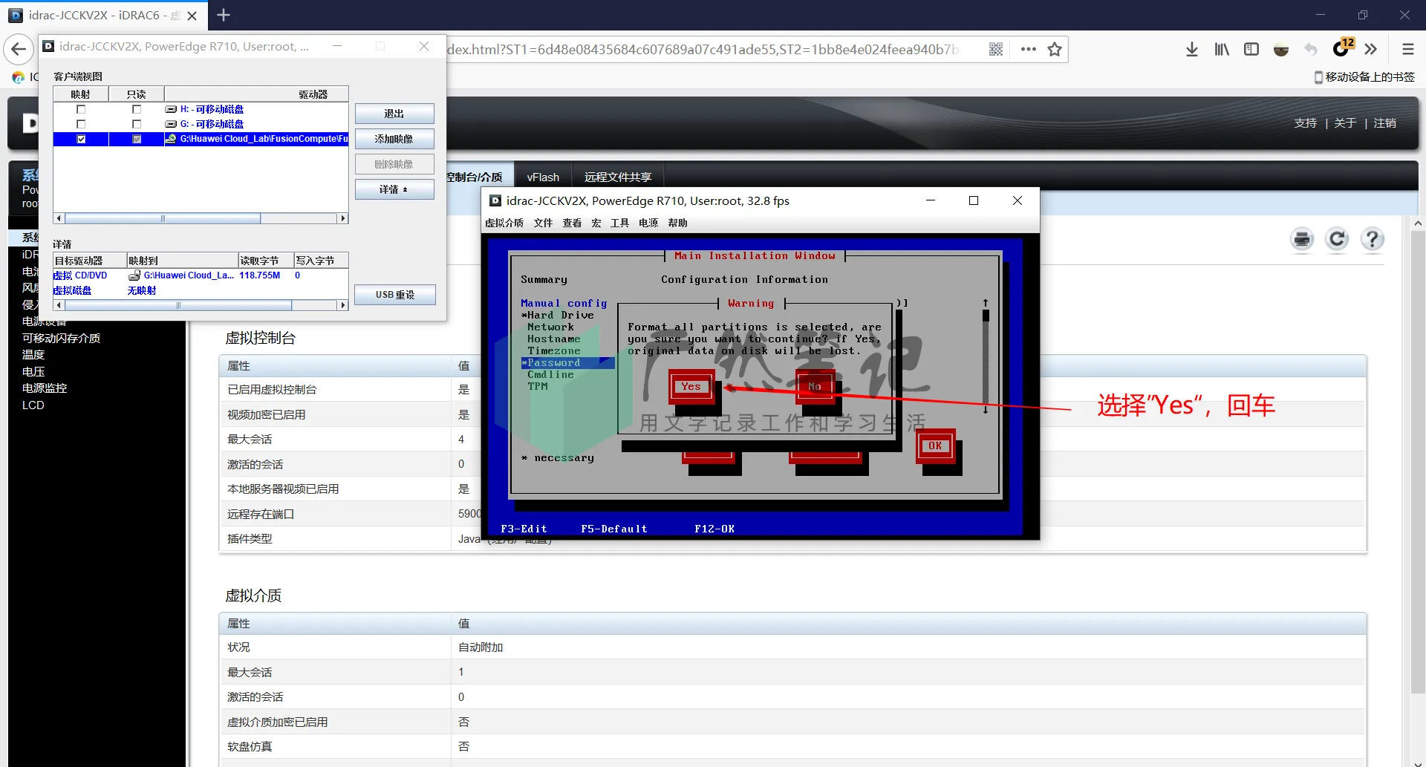Expand the toolbar overflow chevrons
This screenshot has height=767, width=1426.
1371,49
